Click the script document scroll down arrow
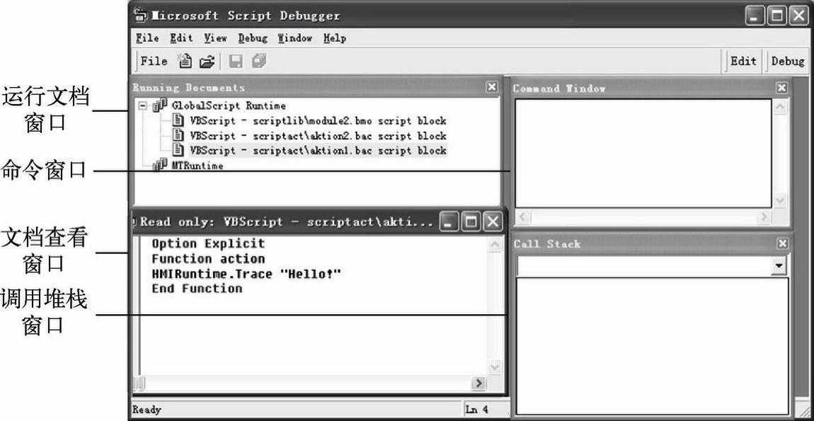 tap(495, 367)
